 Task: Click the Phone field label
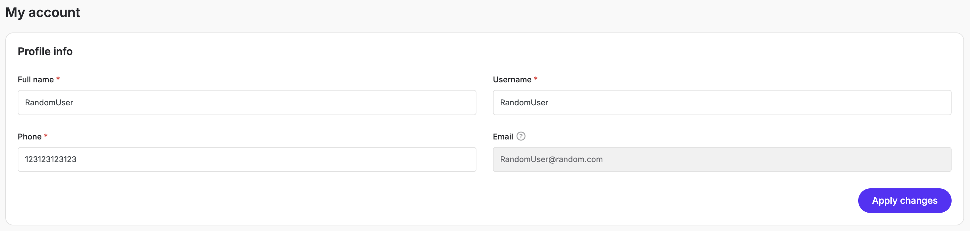click(29, 137)
